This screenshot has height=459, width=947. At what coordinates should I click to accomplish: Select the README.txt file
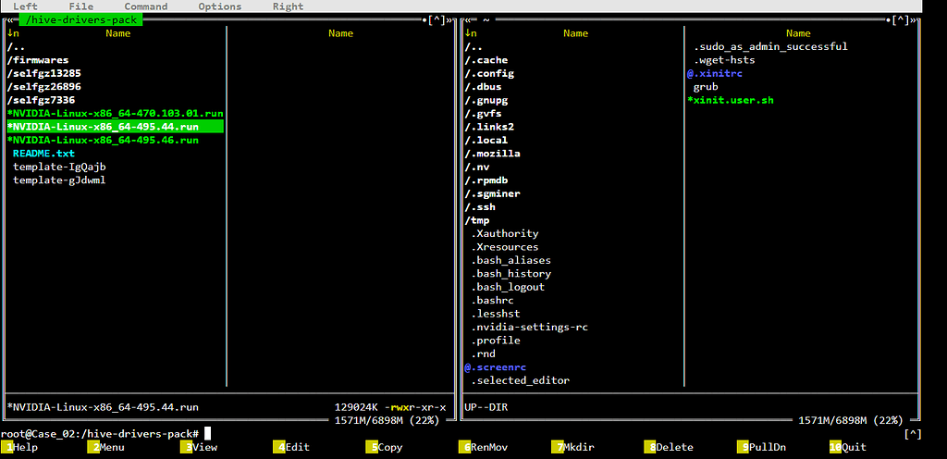coord(43,154)
